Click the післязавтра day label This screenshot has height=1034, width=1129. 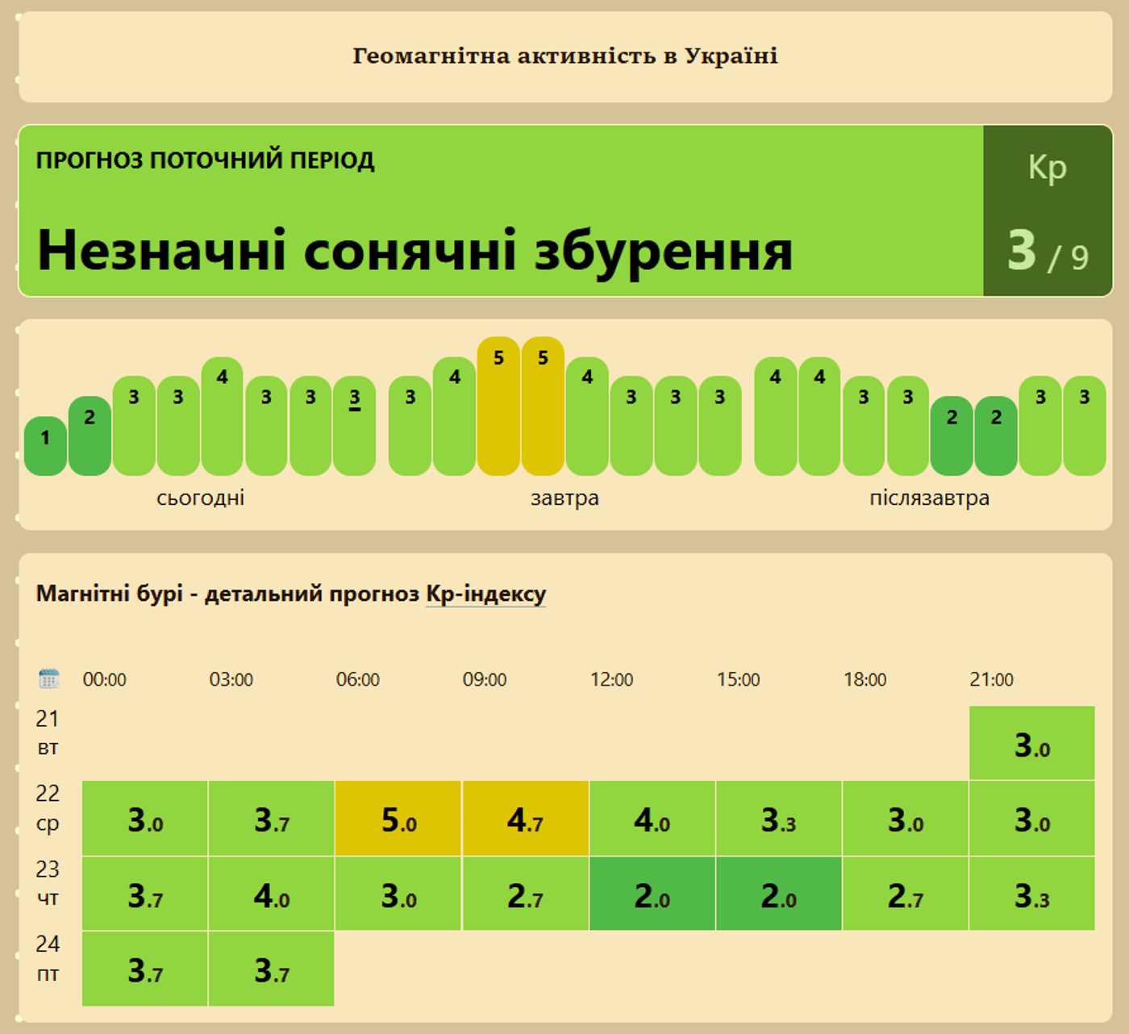(x=930, y=498)
